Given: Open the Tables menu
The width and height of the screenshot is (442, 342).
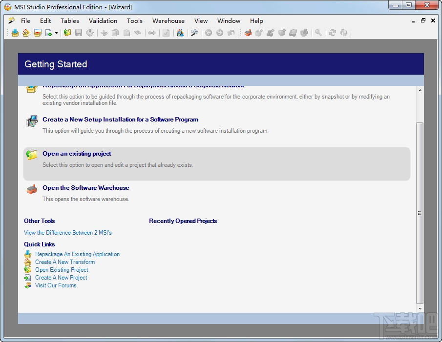Looking at the screenshot, I should click(x=70, y=21).
